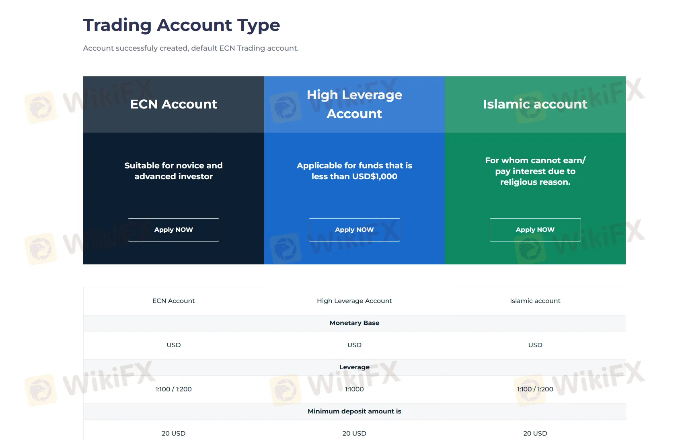Click the Monetary Base section row
Screen dimensions: 684x440
354,323
